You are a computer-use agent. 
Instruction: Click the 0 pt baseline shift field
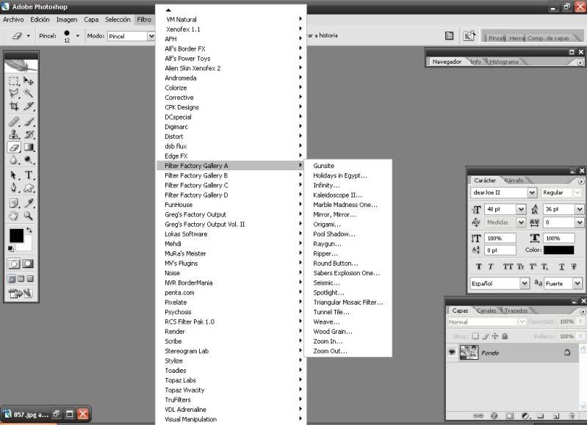(500, 250)
